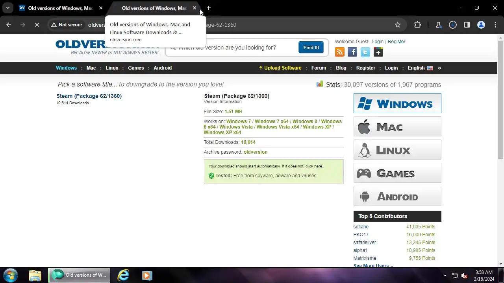Open a new browser tab

(x=208, y=8)
